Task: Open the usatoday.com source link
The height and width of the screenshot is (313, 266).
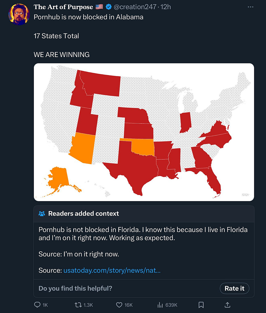Action: tap(112, 270)
